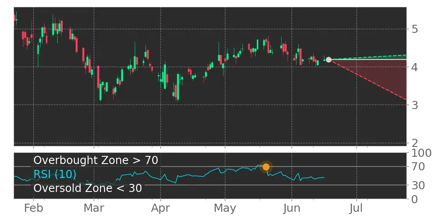Click the Apr month axis label
The image size is (438, 219).
click(x=160, y=209)
